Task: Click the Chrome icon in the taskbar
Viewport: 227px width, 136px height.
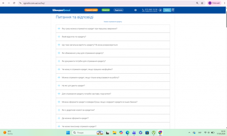Action: (x=160, y=132)
